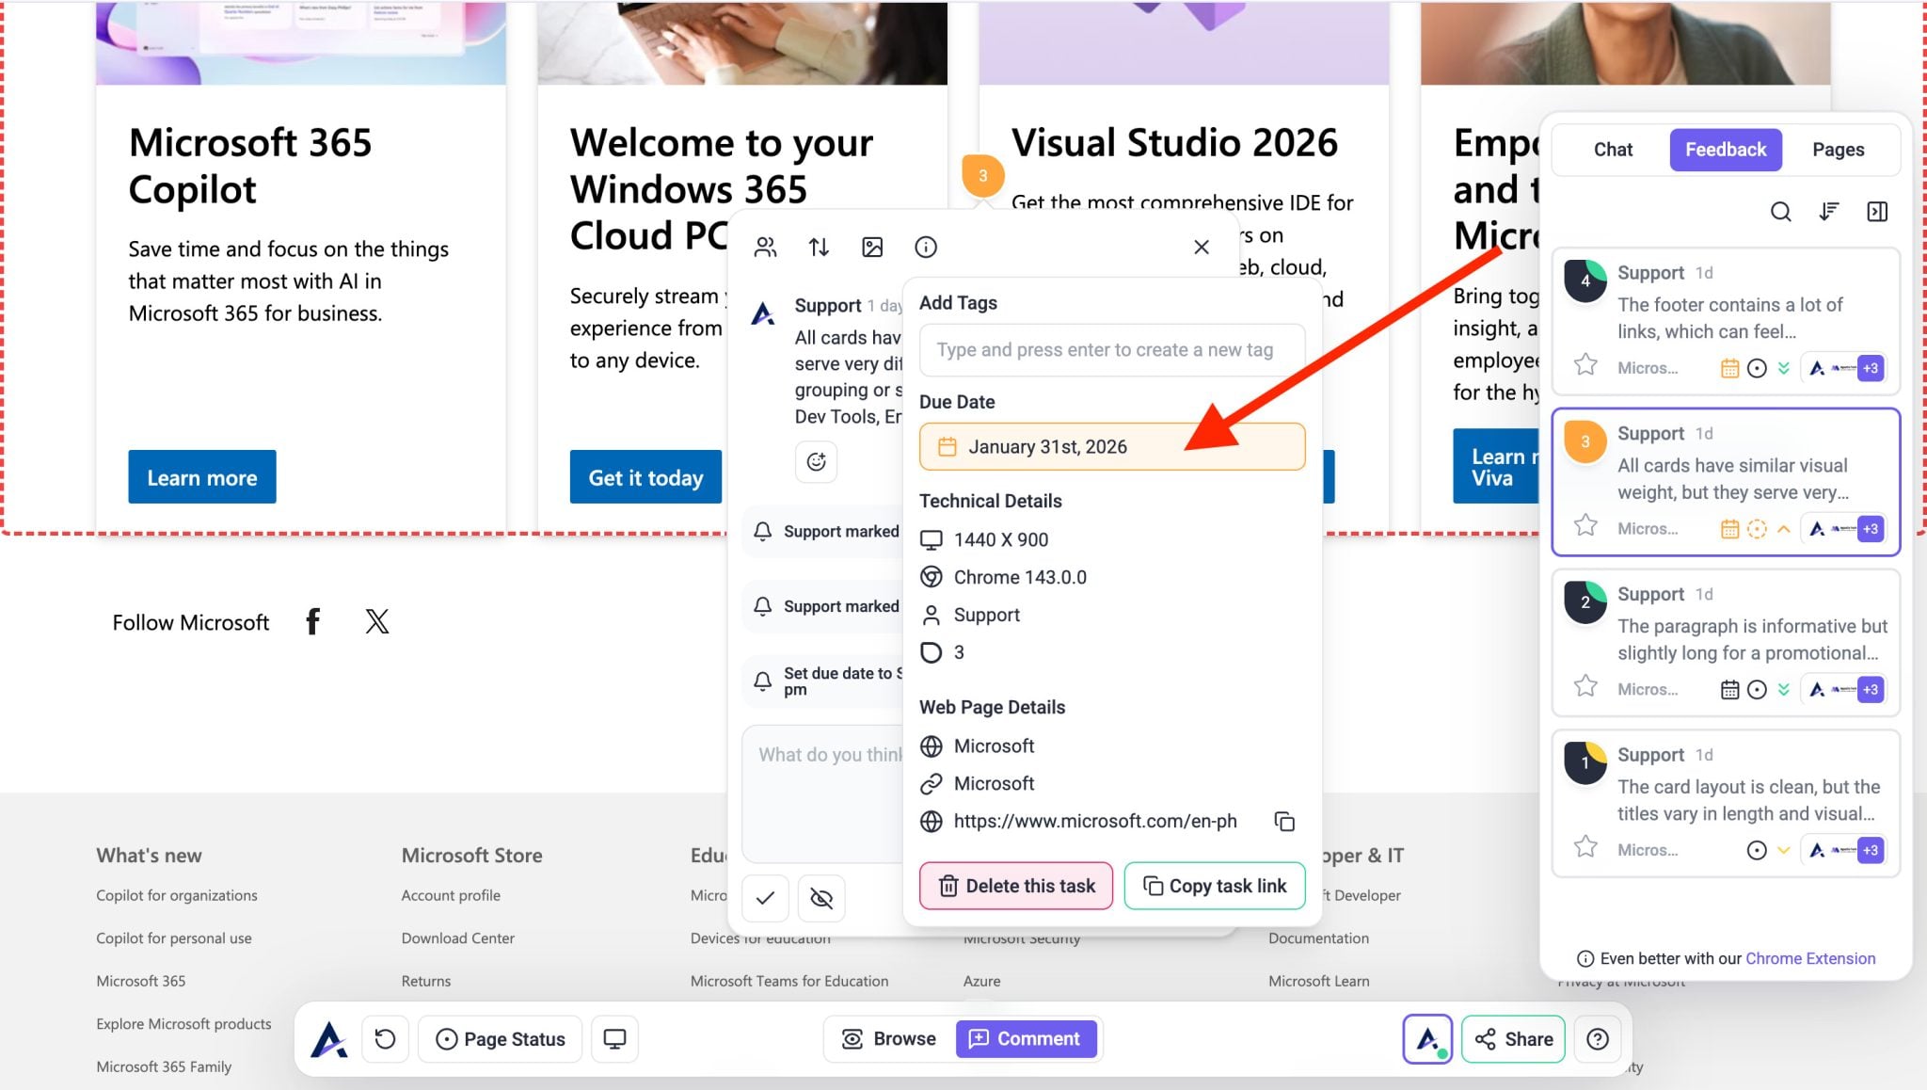Screen dimensions: 1927x1090
Task: Click inside the Add Tags input field
Action: [1111, 350]
